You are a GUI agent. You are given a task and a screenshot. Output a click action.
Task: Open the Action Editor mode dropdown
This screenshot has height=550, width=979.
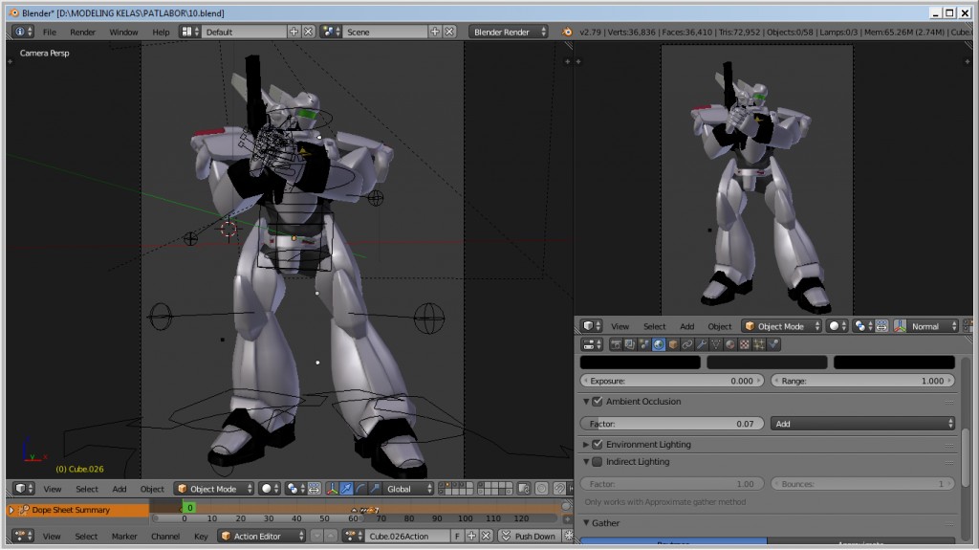tap(261, 537)
